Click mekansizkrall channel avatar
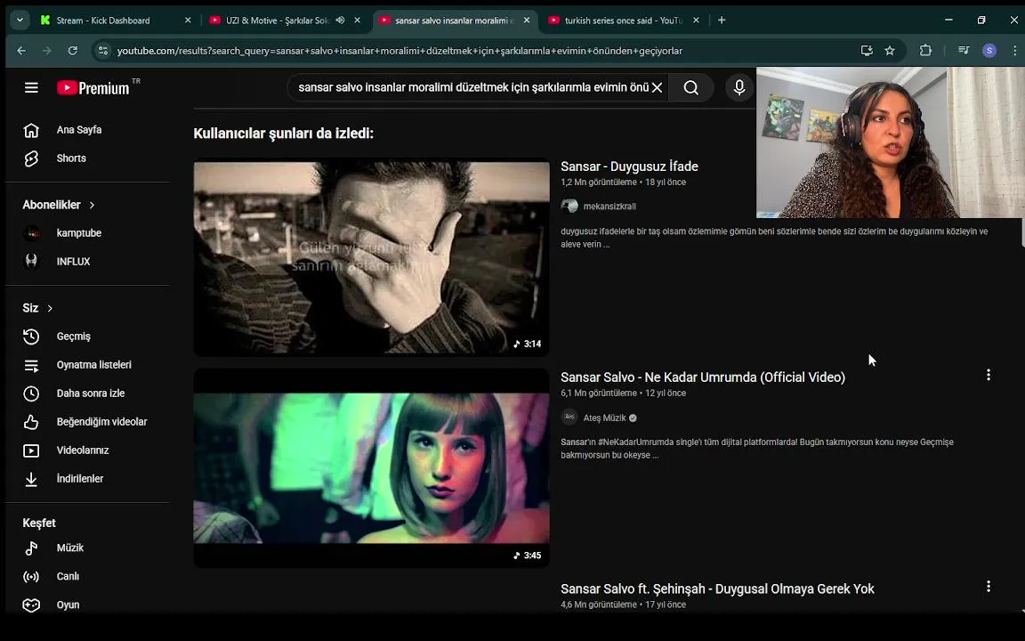Viewport: 1025px width, 641px height. (569, 206)
